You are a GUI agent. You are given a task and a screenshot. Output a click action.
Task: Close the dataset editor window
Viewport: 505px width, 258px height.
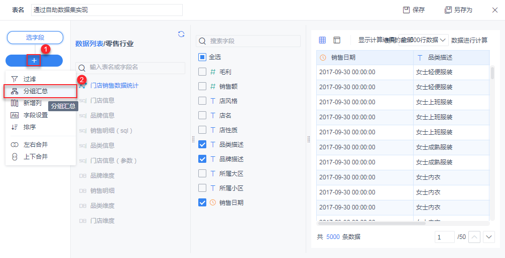495,10
